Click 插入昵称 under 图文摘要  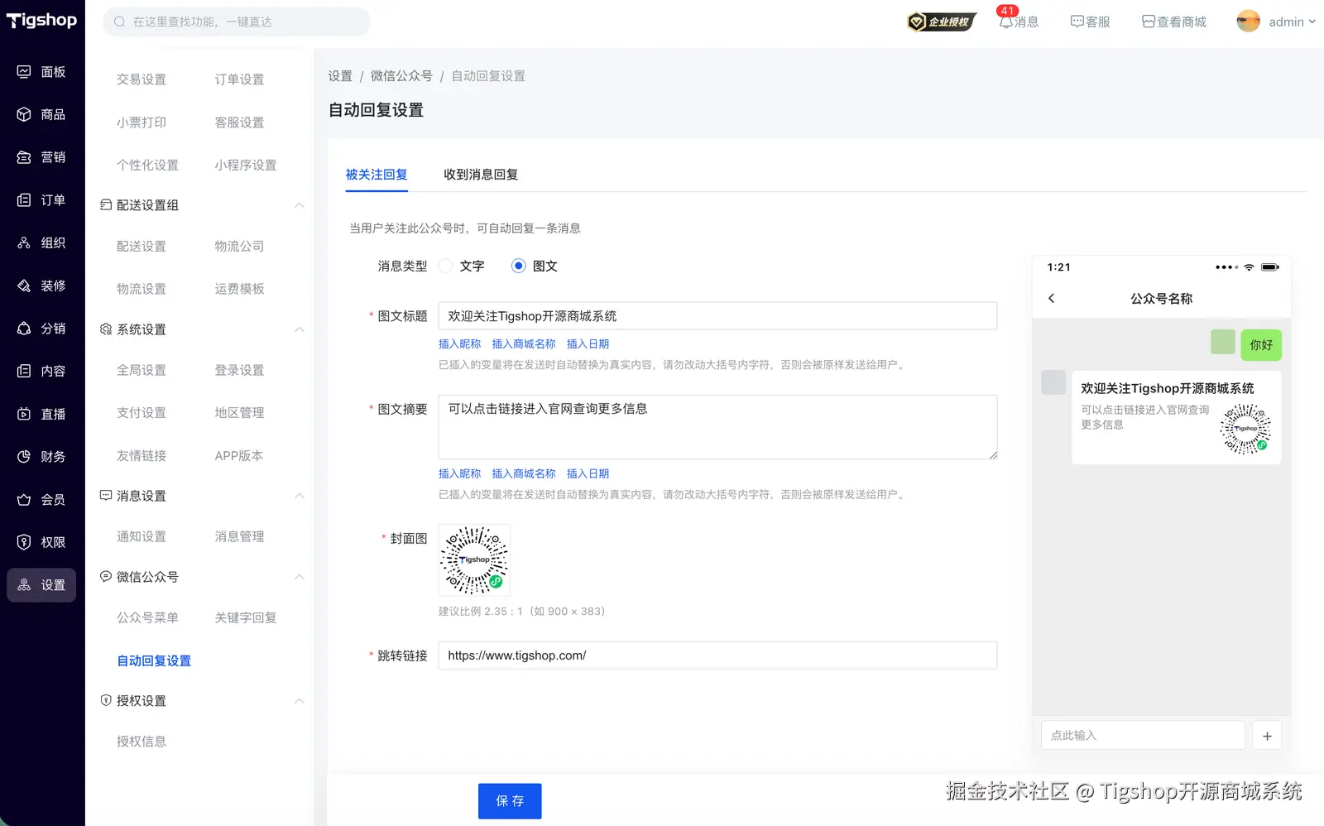pyautogui.click(x=459, y=474)
